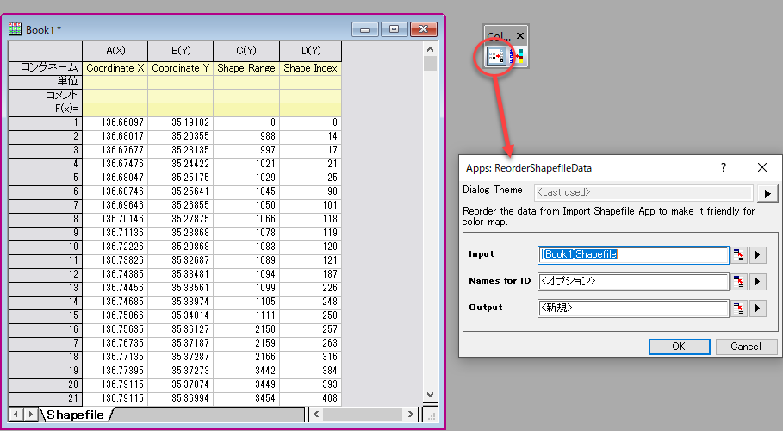The height and width of the screenshot is (431, 783).
Task: Select the コメント row label
Action: click(x=46, y=95)
